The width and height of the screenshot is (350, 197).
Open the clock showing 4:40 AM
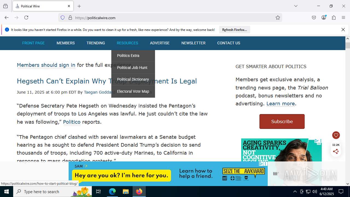(x=326, y=192)
